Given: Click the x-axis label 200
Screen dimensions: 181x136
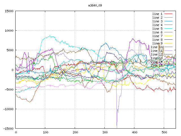Looking at the screenshot, I should [75, 132].
